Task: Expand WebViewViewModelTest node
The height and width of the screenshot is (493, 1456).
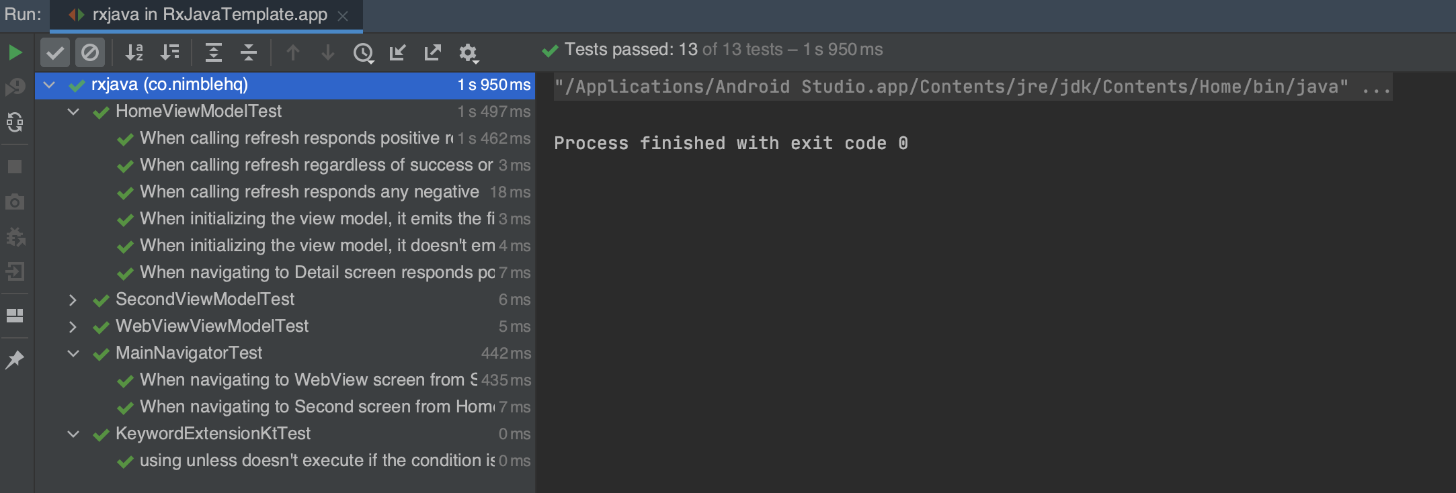Action: click(73, 326)
